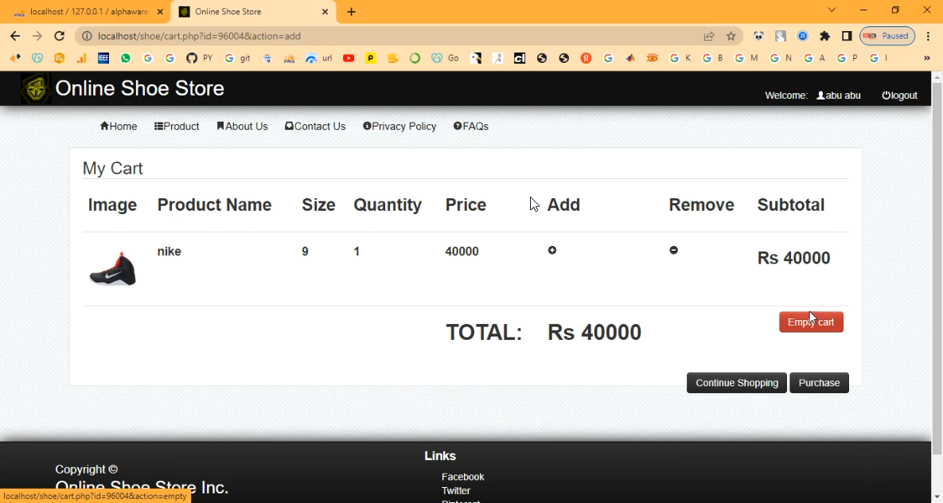Open the WhatsApp bookmark
The image size is (943, 503).
pyautogui.click(x=126, y=58)
